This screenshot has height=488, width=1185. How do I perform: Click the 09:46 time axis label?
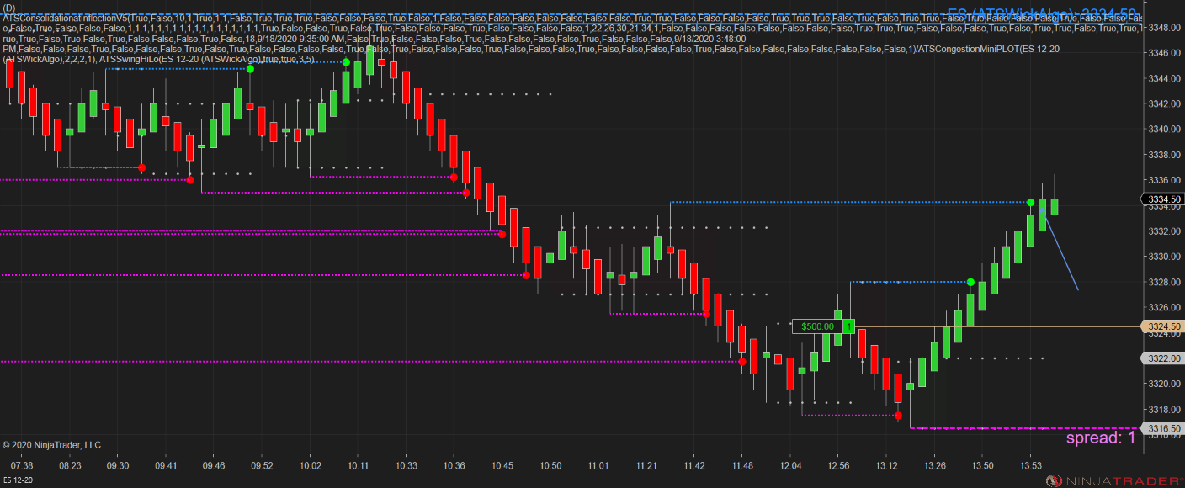(214, 464)
